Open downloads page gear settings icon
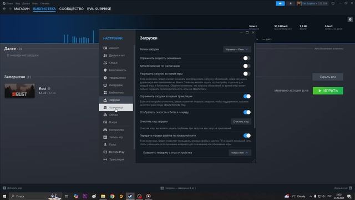355x200 pixels. 350,19
